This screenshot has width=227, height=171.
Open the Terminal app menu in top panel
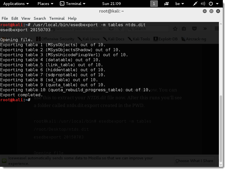tap(73, 4)
